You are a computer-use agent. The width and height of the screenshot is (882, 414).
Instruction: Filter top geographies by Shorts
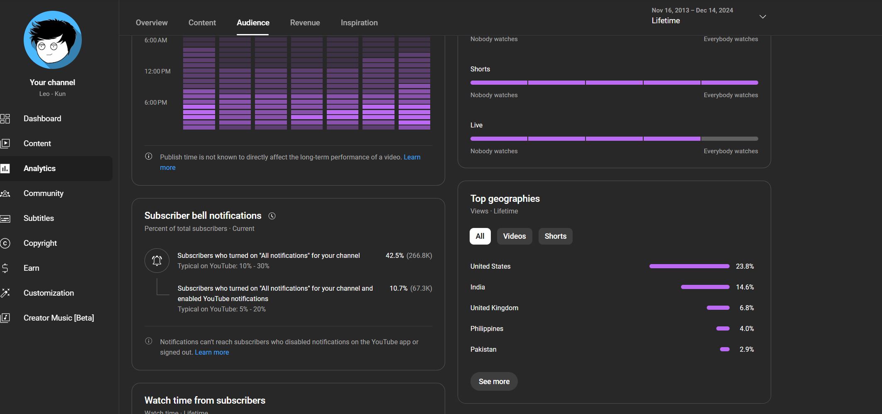(555, 236)
